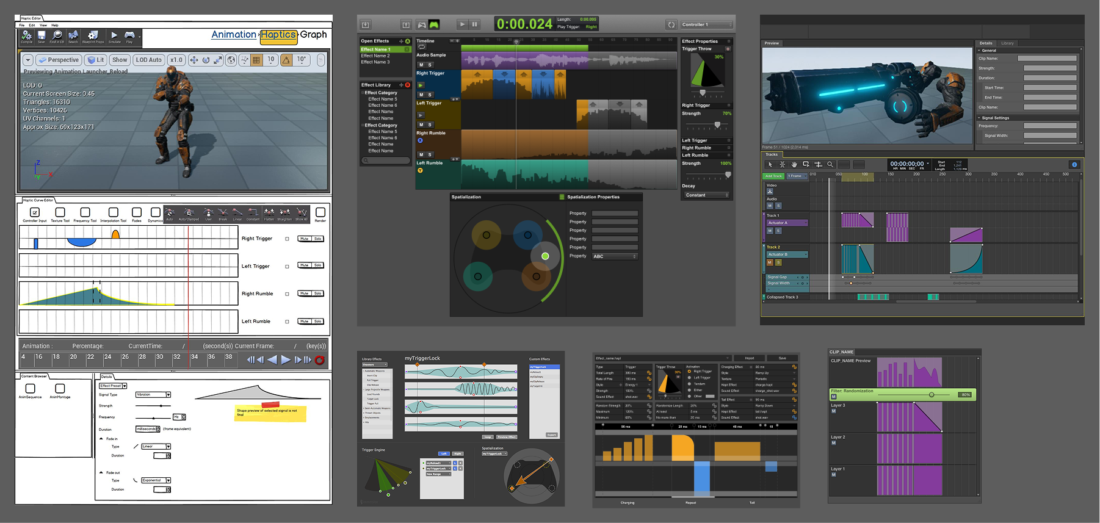Click Mute button for Left Rumble
Screen dimensions: 1100x523
(x=304, y=321)
